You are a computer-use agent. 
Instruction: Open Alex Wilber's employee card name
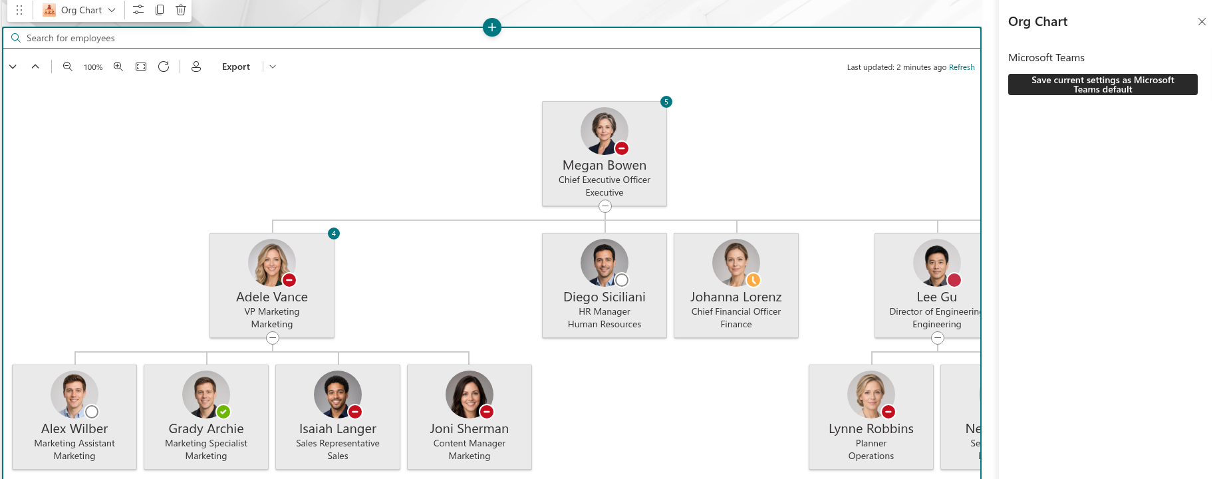coord(74,428)
